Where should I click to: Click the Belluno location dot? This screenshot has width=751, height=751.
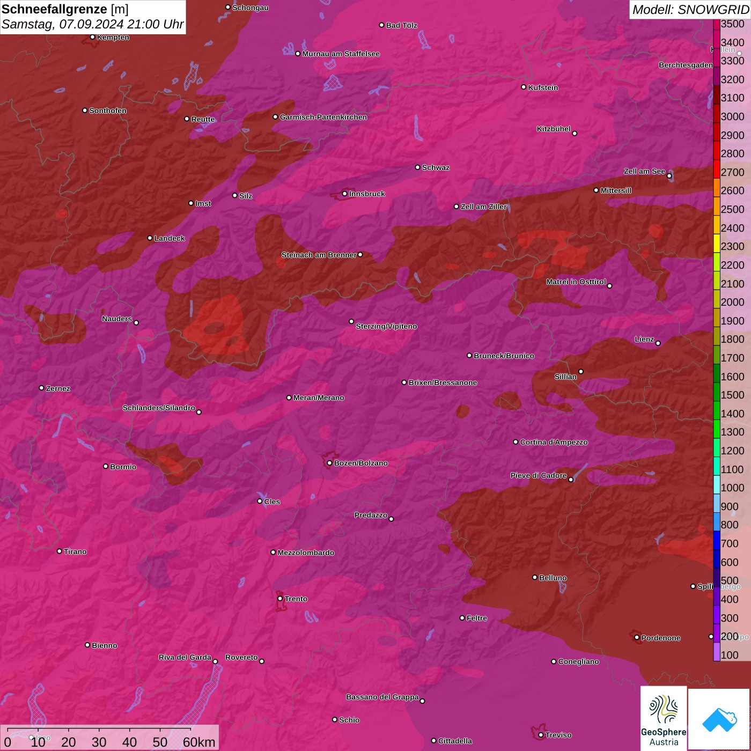pos(535,577)
